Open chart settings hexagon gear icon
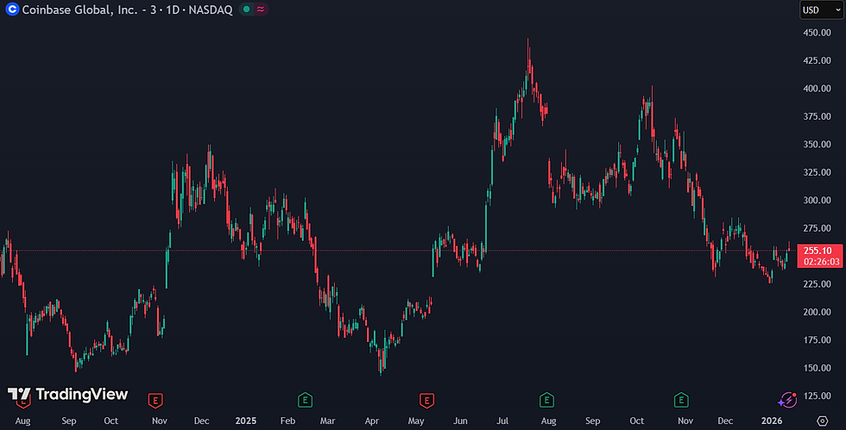The image size is (846, 430). (x=822, y=421)
